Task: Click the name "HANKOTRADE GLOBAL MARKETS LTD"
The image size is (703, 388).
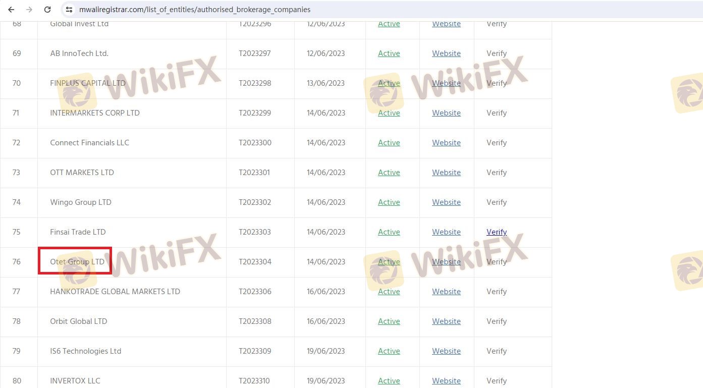Action: [x=115, y=292]
